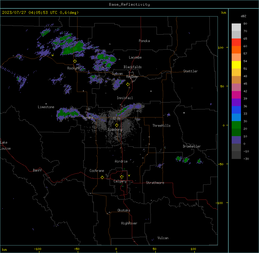Select the violet 36-39 dBZ legend swatch
259x253 pixels.
coord(236,102)
